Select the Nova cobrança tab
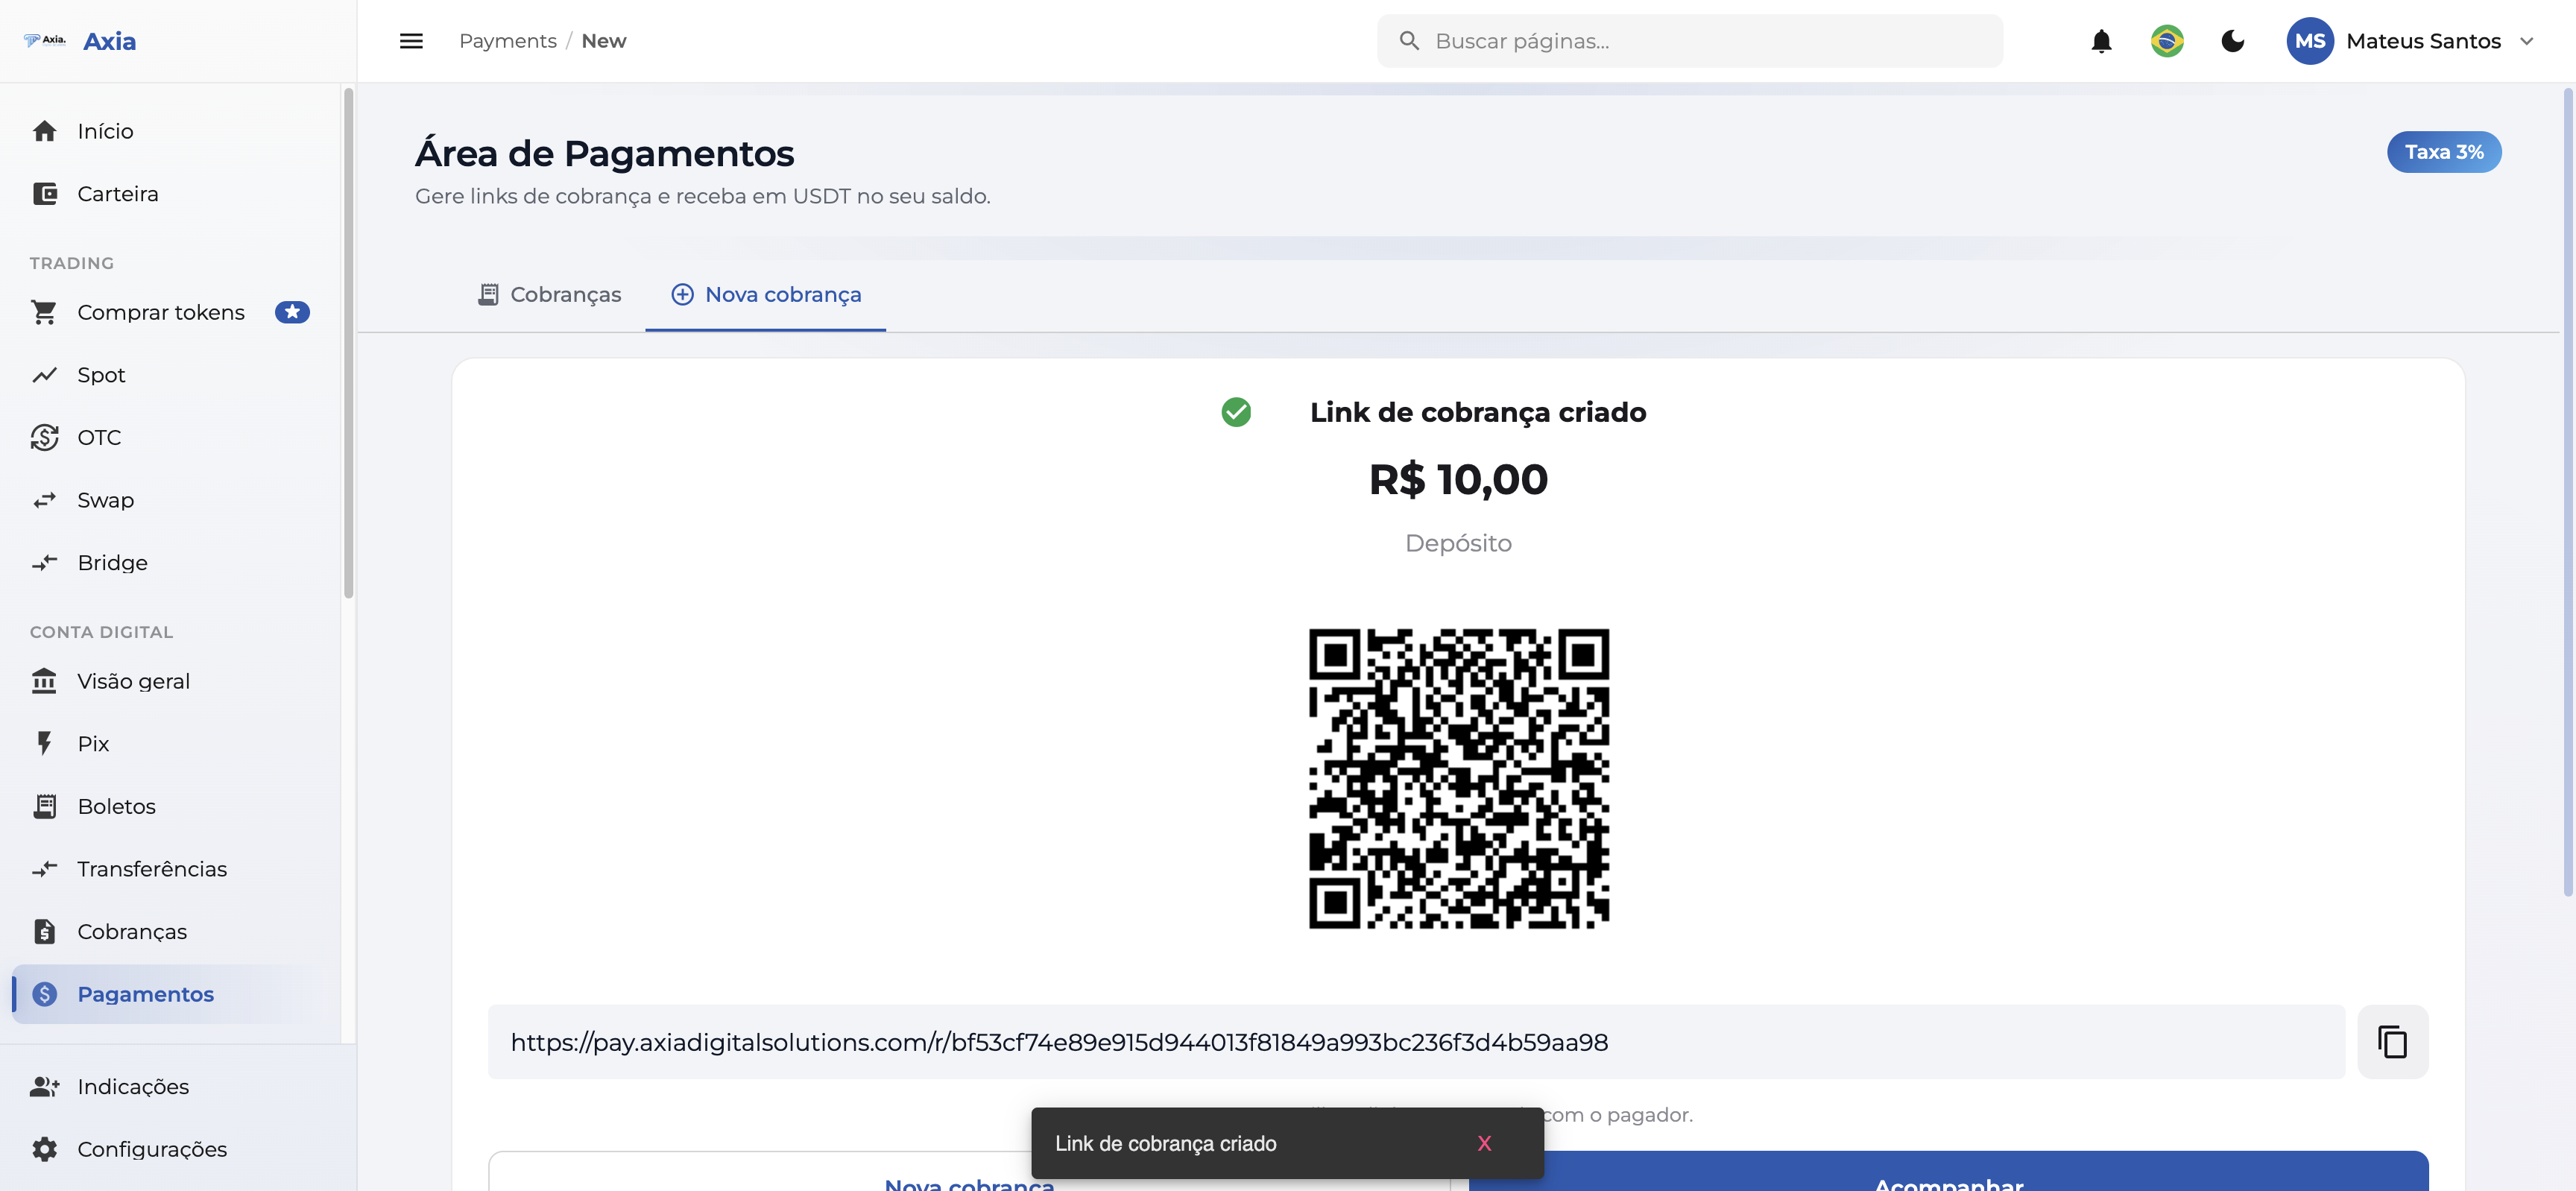 click(x=766, y=294)
